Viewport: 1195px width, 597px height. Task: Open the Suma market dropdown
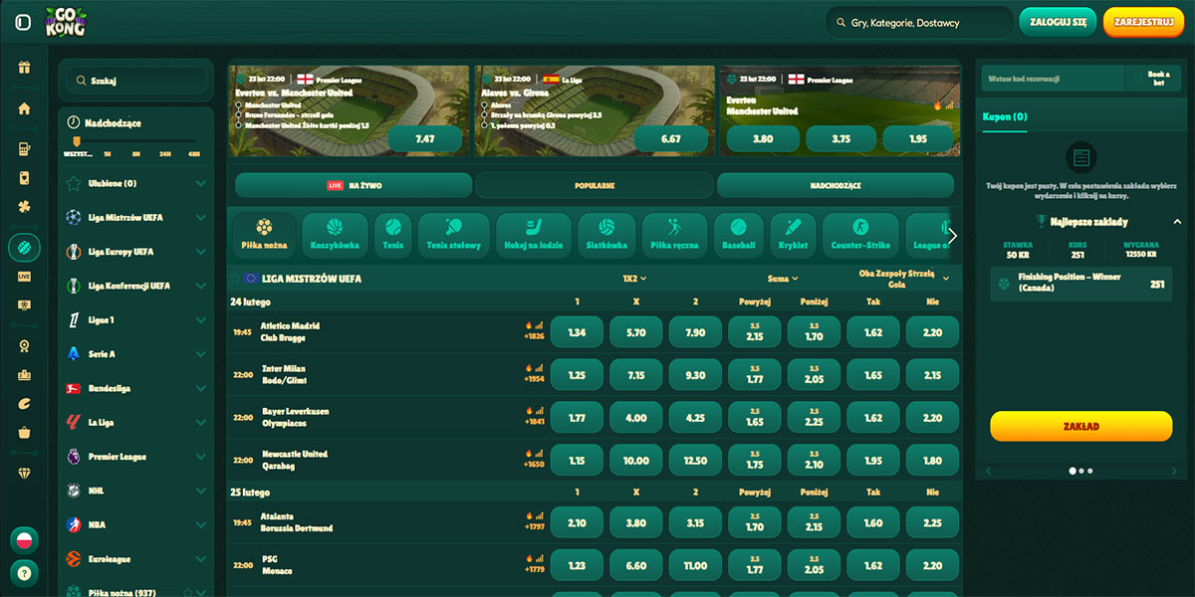tap(783, 279)
